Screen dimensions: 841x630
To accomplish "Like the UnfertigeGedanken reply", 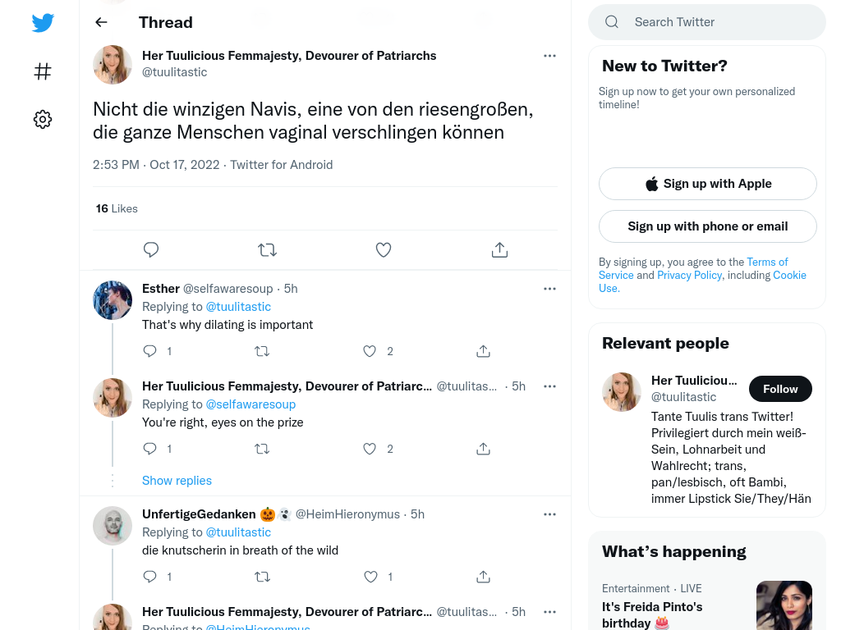I will click(x=370, y=577).
